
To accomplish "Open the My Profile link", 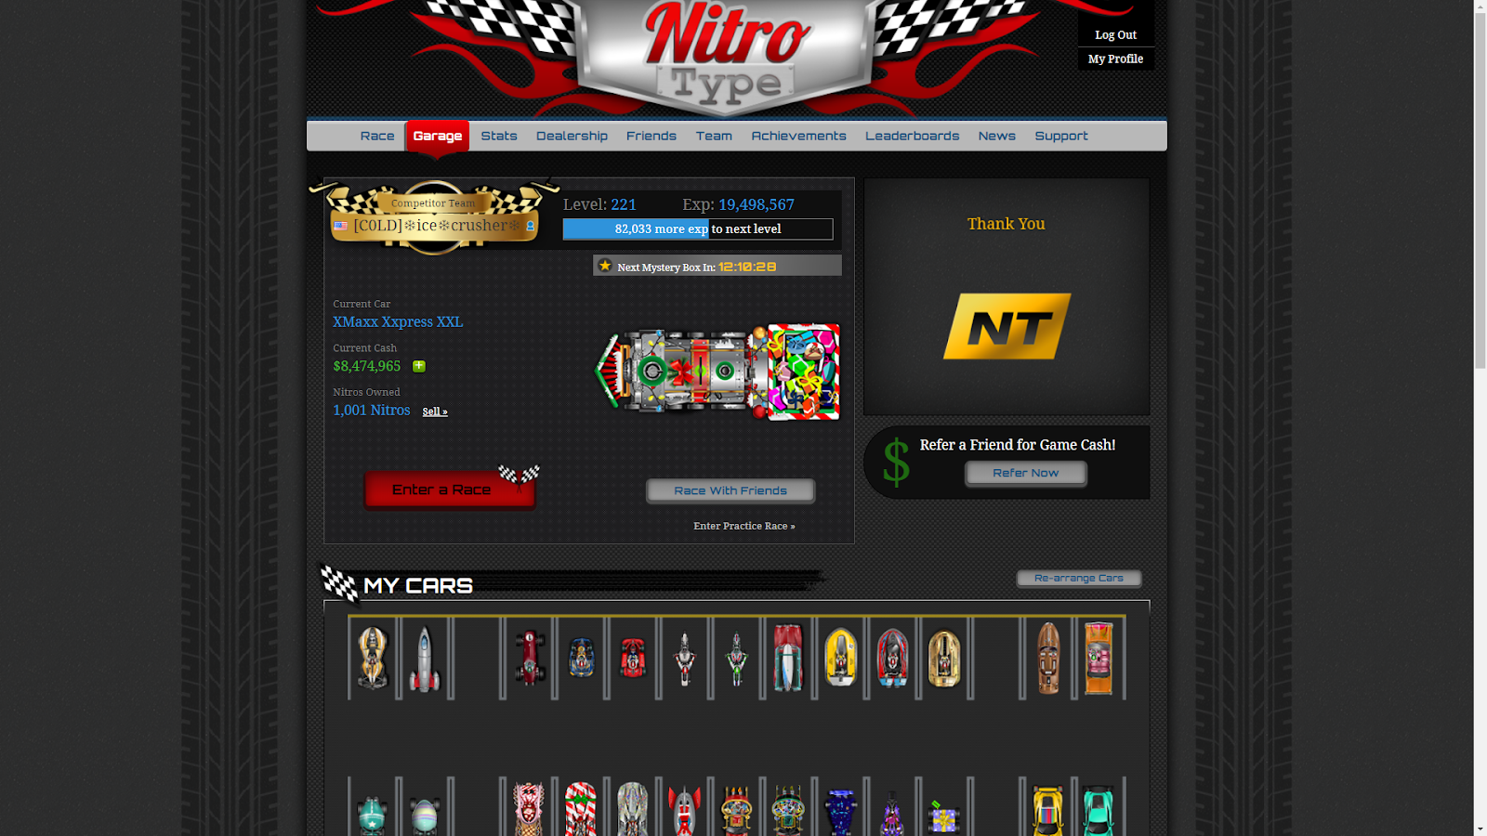I will pyautogui.click(x=1115, y=59).
